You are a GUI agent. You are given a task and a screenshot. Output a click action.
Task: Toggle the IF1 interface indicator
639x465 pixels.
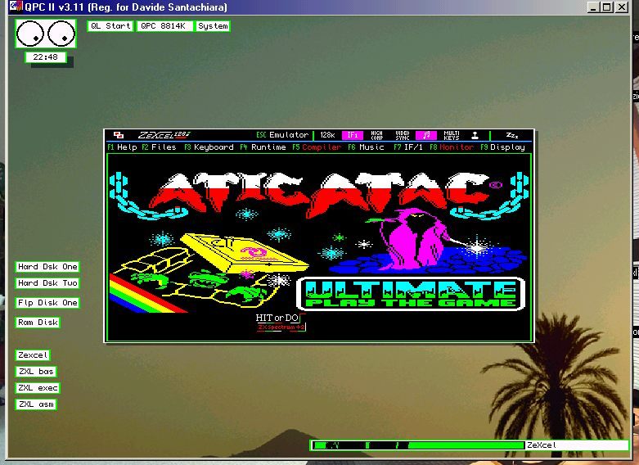tap(352, 135)
